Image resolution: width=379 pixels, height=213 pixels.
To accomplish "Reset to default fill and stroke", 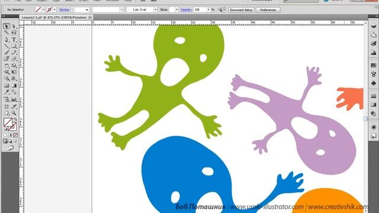I will click(x=5, y=129).
